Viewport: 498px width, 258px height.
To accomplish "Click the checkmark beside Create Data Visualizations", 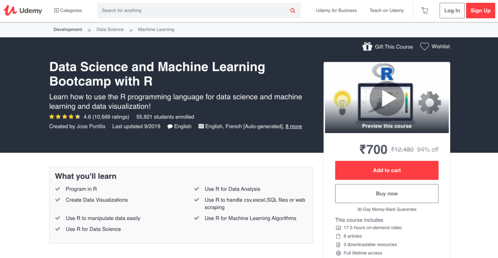I will (58, 200).
